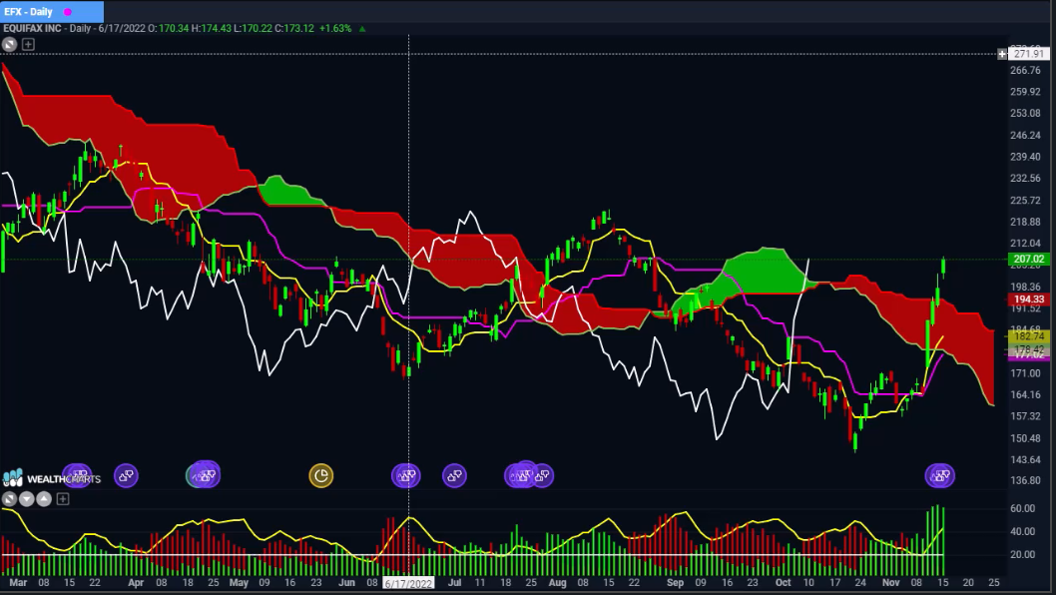Click the magenta link dot on EFX tab
Image resolution: width=1056 pixels, height=595 pixels.
pos(67,12)
